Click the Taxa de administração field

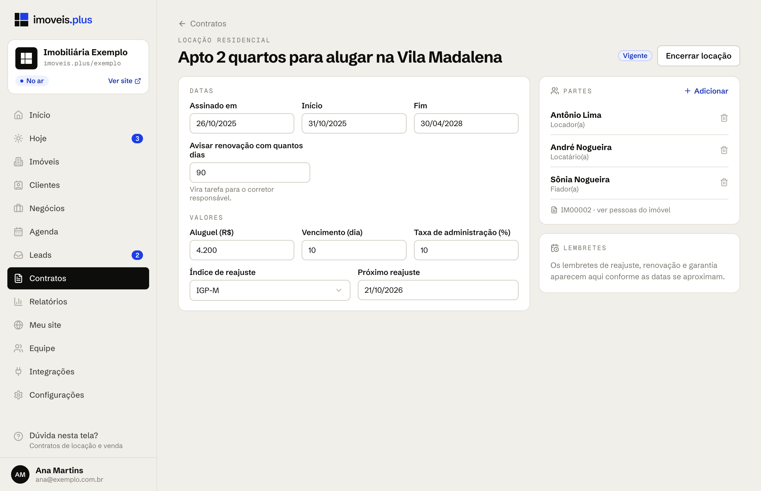pos(466,250)
